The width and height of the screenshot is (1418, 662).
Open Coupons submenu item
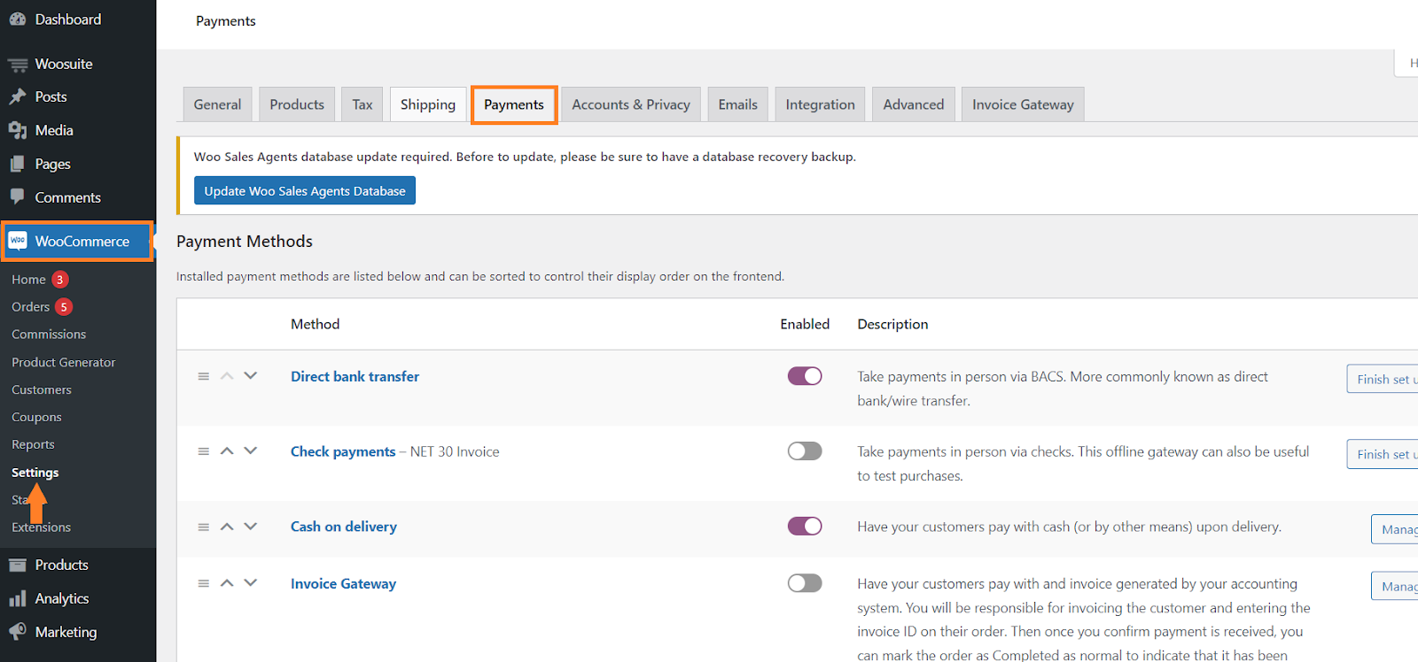(36, 417)
